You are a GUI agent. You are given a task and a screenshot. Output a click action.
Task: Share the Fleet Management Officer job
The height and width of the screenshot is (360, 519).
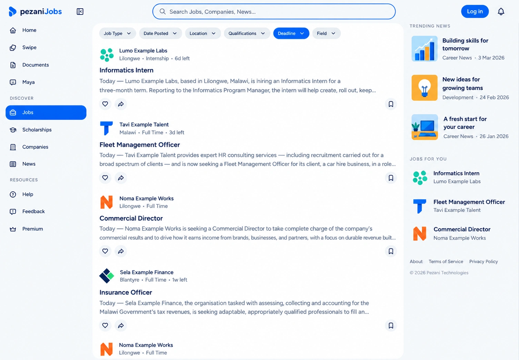pyautogui.click(x=121, y=178)
